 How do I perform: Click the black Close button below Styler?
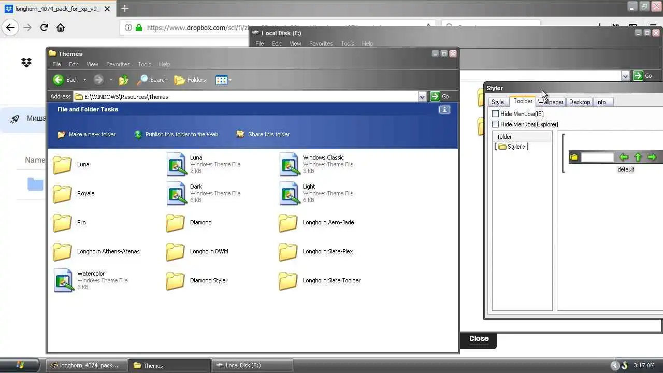coord(479,339)
